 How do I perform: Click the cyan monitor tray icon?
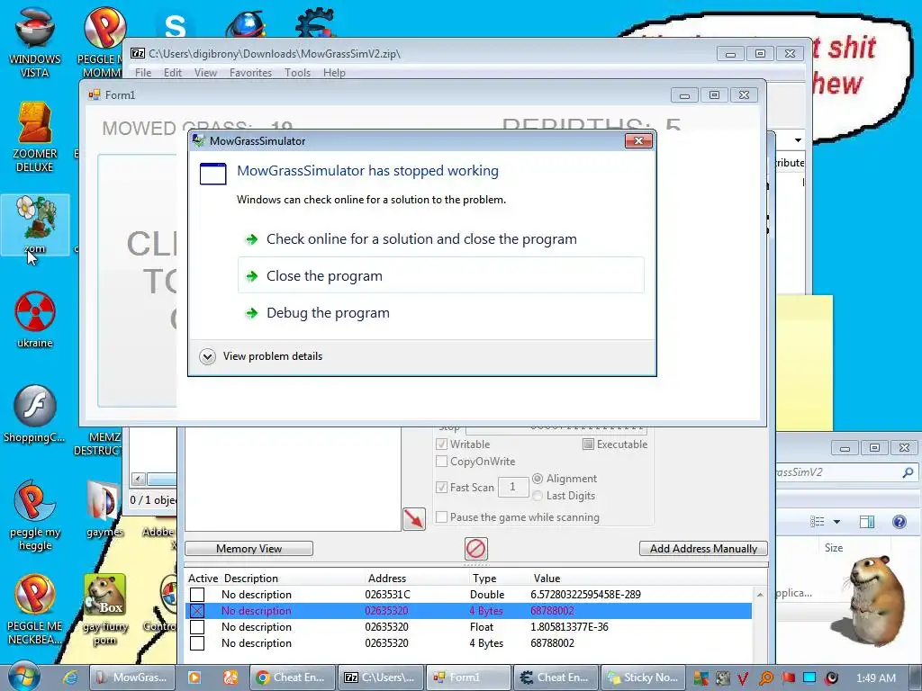click(809, 678)
